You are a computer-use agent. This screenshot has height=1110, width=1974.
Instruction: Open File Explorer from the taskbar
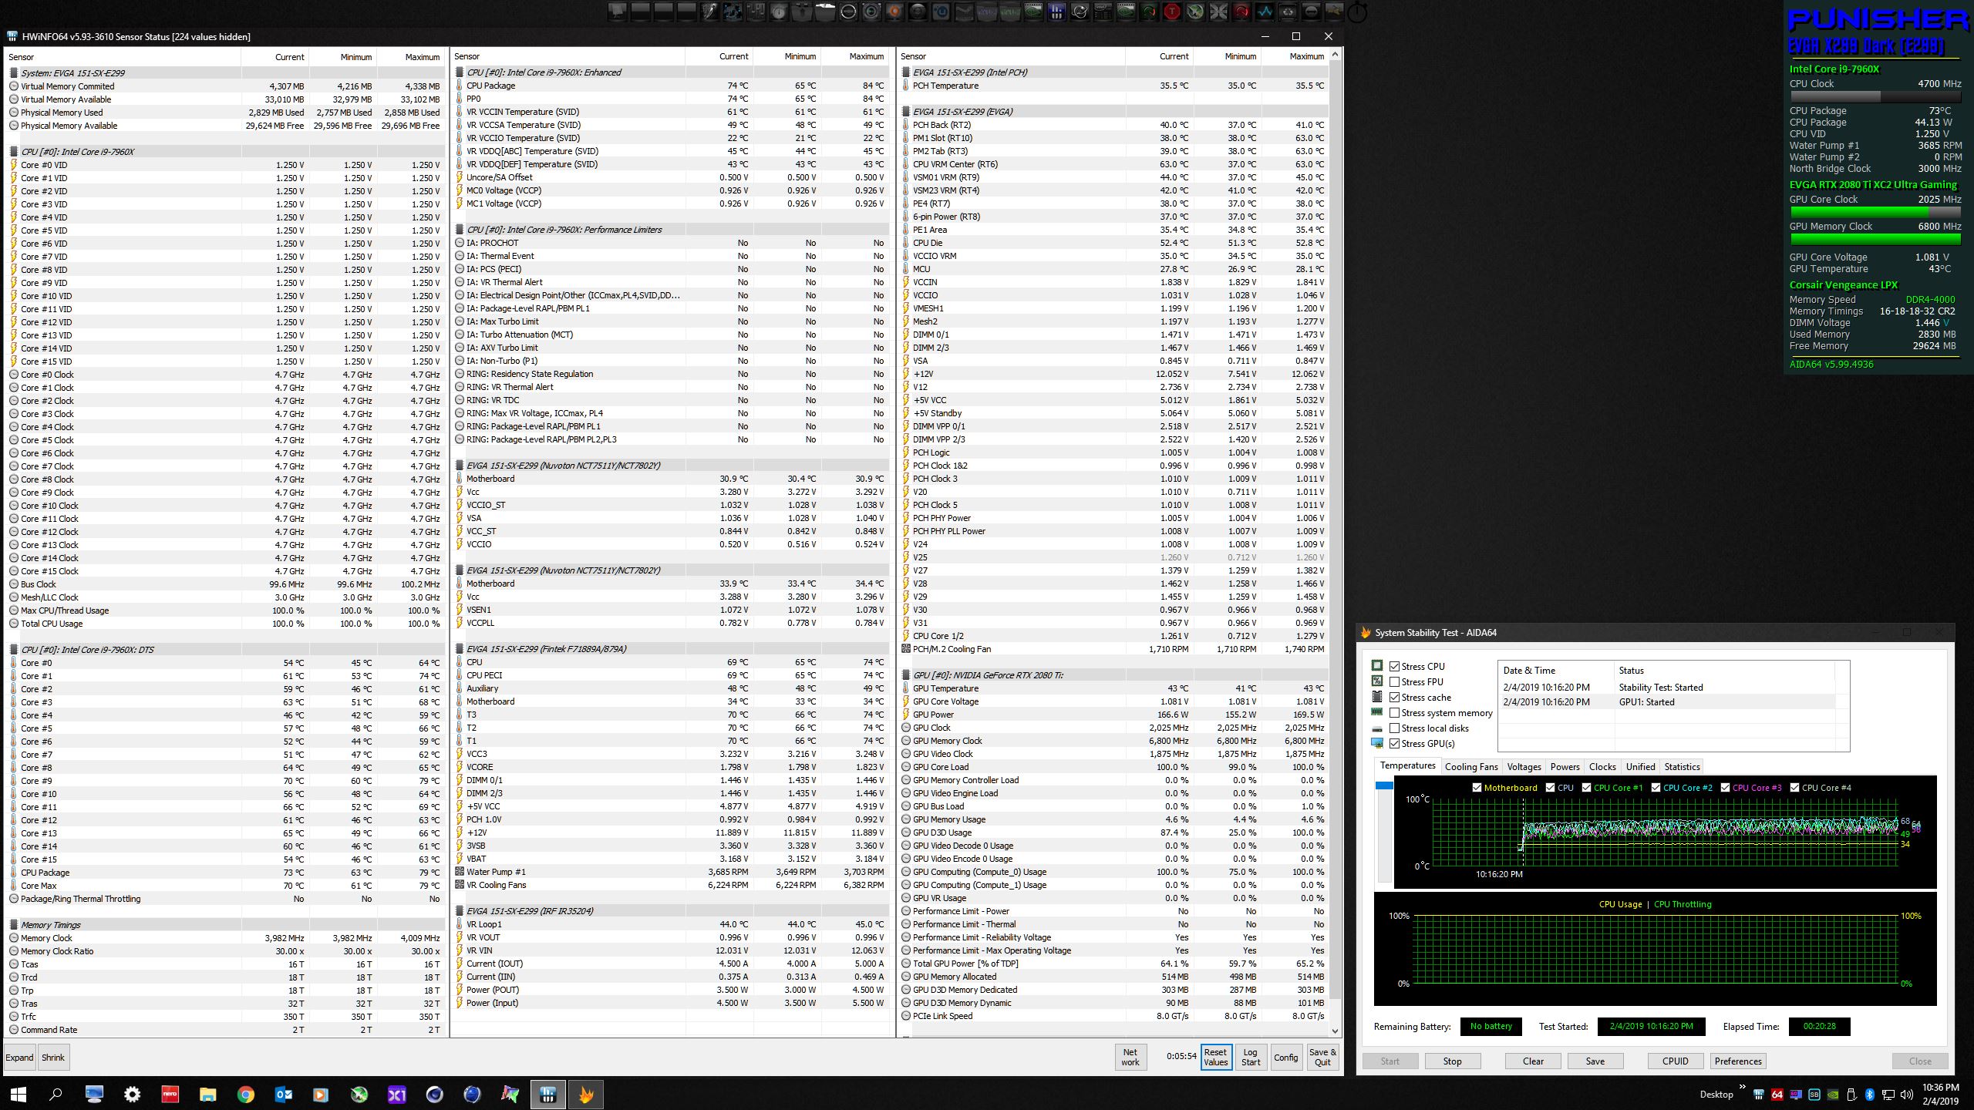coord(207,1094)
